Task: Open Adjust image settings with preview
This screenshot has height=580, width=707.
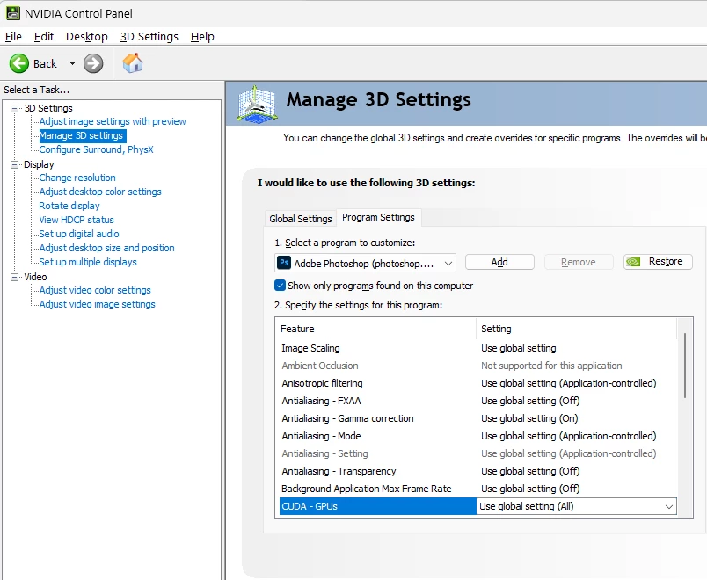Action: tap(113, 121)
